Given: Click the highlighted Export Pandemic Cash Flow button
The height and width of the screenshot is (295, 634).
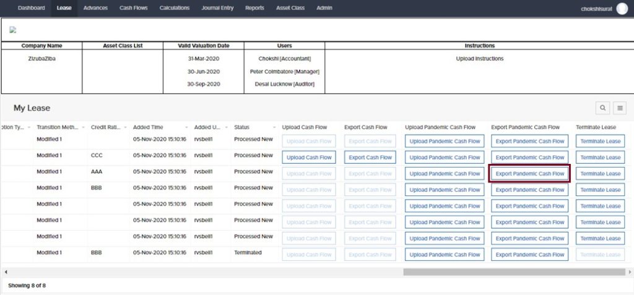Looking at the screenshot, I should click(530, 174).
